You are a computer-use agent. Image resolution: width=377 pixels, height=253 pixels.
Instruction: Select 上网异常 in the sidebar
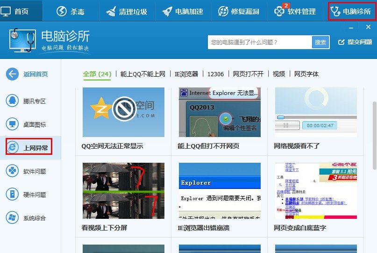36,148
